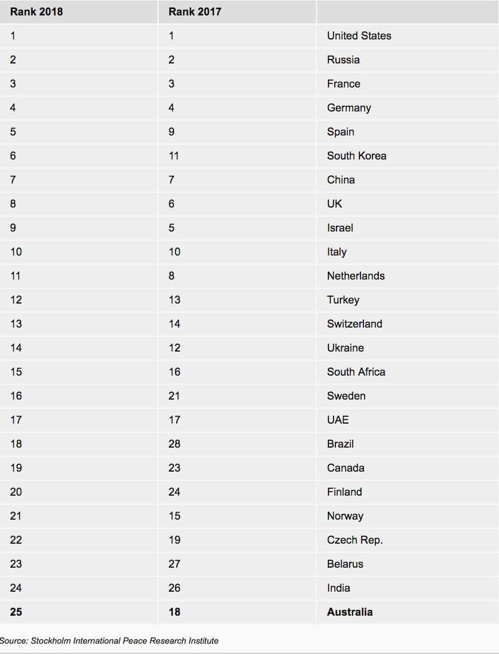The width and height of the screenshot is (499, 654).
Task: Click Rank 2017 value 11 in South Korea row
Action: [174, 155]
